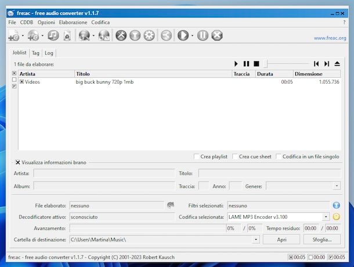Image resolution: width=354 pixels, height=267 pixels.
Task: Click into the Anno field
Action: 235,186
